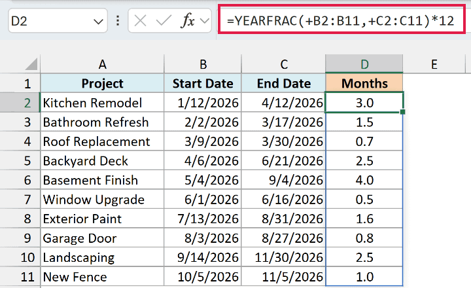The image size is (471, 288).
Task: Select row 9 header
Action: [20, 238]
